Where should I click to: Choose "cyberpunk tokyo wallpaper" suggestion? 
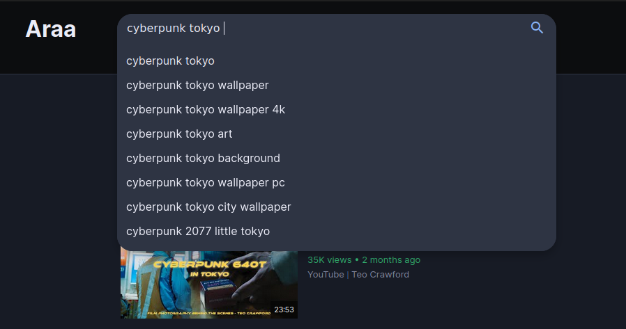(337, 86)
